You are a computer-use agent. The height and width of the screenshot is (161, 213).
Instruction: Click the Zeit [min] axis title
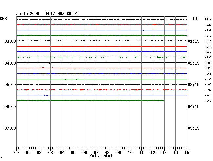101,156
